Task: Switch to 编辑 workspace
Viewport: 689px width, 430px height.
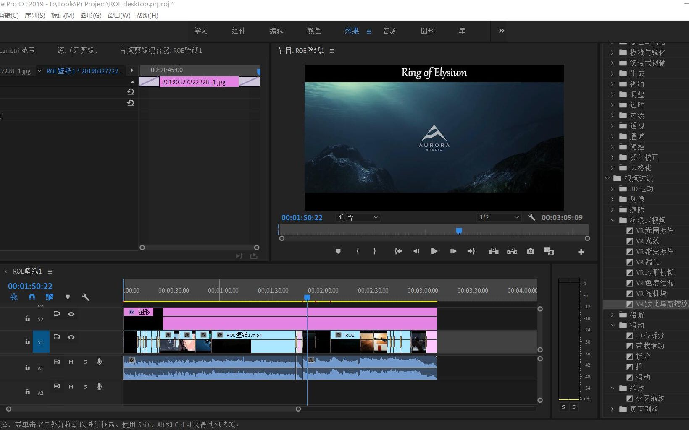Action: click(276, 31)
